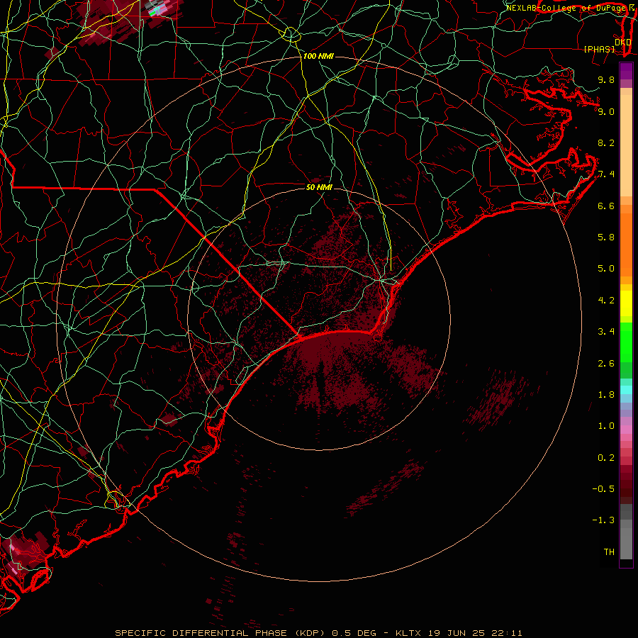
Task: Click the TH threshold label on the legend
Action: coord(609,552)
